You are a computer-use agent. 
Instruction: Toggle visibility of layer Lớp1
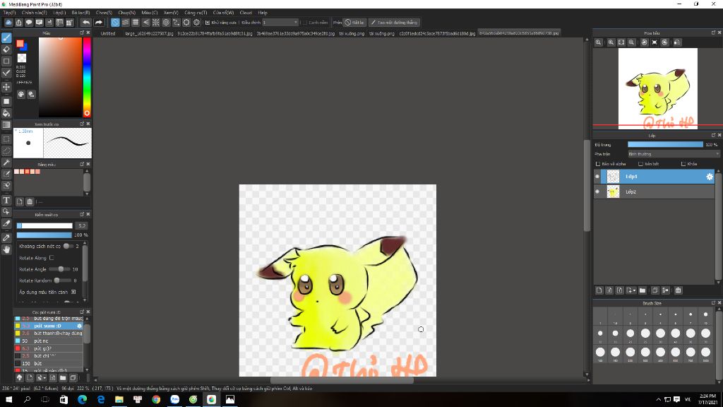[597, 177]
